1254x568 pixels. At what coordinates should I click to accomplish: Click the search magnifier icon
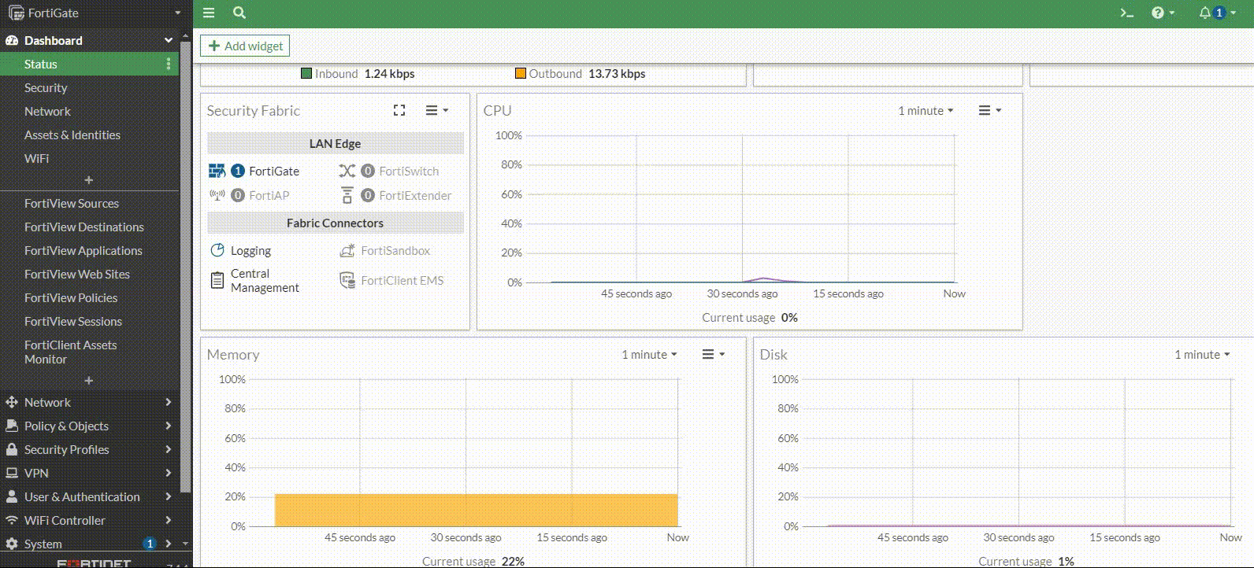point(239,13)
